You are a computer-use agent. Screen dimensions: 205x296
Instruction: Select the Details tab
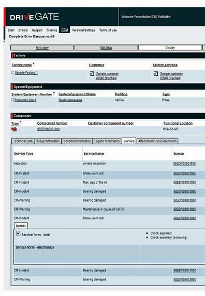click(x=21, y=226)
